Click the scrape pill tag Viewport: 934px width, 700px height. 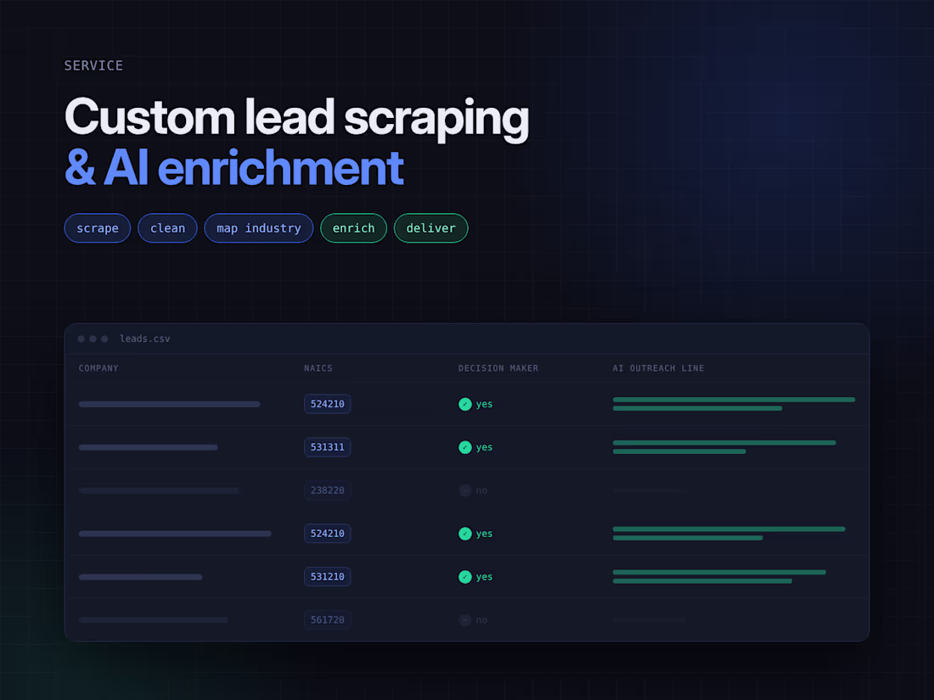tap(97, 228)
